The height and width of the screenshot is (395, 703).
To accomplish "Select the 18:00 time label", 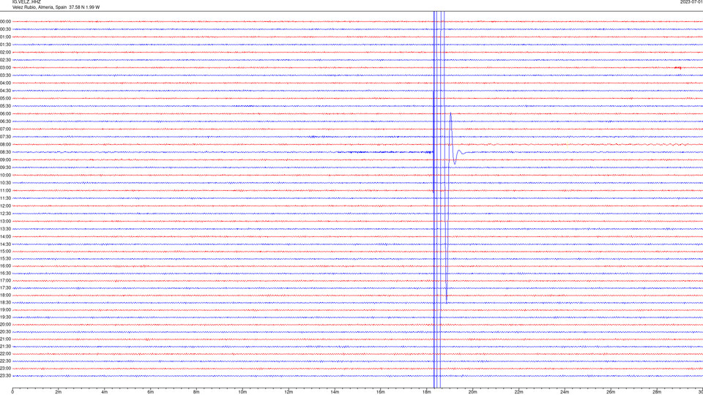I will [x=5, y=295].
